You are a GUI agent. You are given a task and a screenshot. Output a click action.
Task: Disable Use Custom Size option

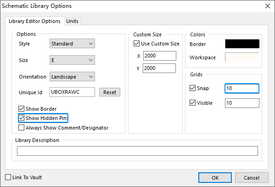pos(136,44)
